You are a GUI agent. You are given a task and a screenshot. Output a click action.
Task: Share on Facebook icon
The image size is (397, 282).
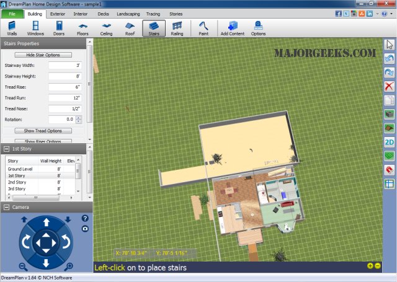(x=339, y=14)
